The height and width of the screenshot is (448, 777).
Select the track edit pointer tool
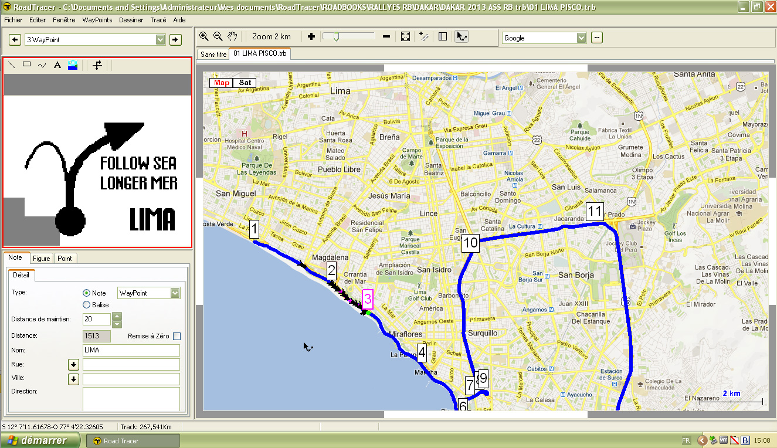coord(462,36)
